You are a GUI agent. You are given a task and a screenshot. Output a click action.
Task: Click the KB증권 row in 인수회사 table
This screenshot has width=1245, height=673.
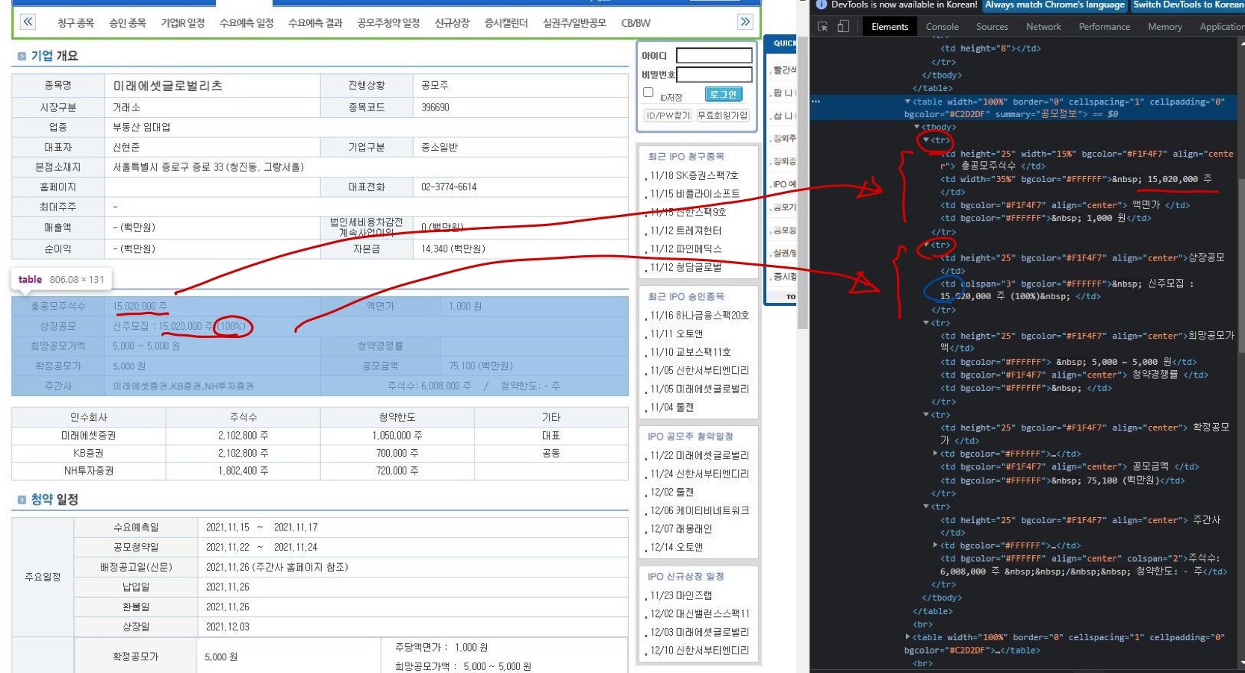tap(320, 454)
